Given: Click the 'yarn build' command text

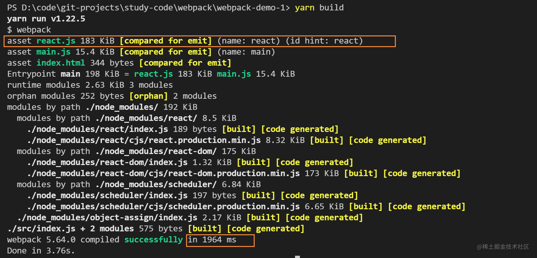Looking at the screenshot, I should (319, 7).
